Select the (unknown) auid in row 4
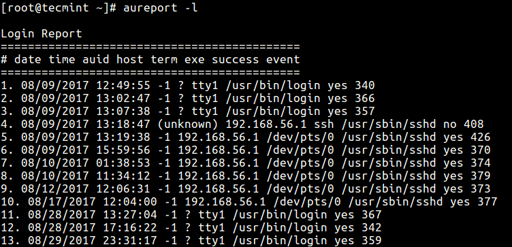Viewport: 512px width, 247px height. click(x=188, y=125)
